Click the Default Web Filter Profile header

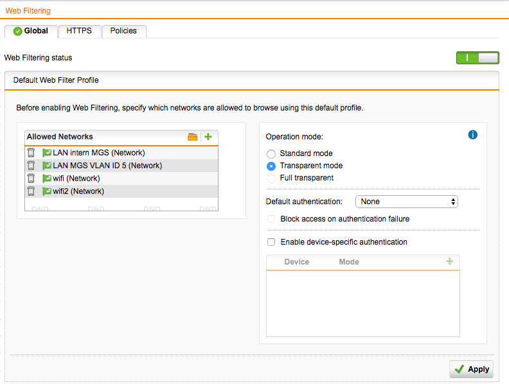(x=56, y=80)
